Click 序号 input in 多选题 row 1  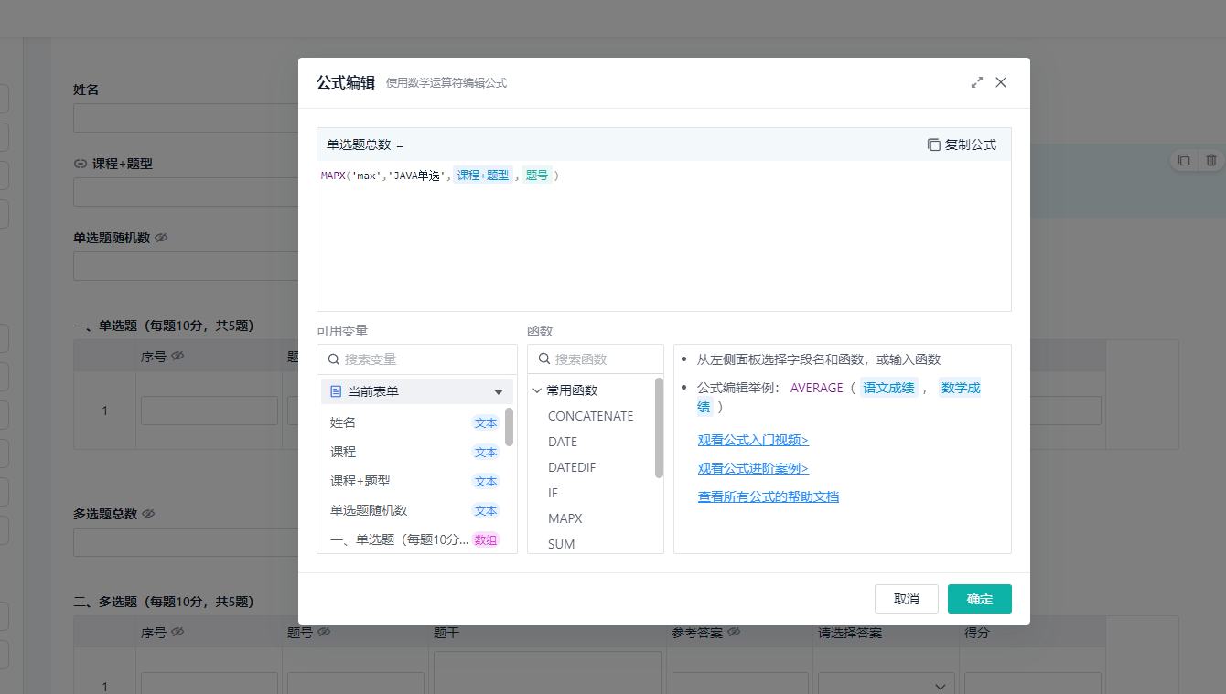[210, 684]
